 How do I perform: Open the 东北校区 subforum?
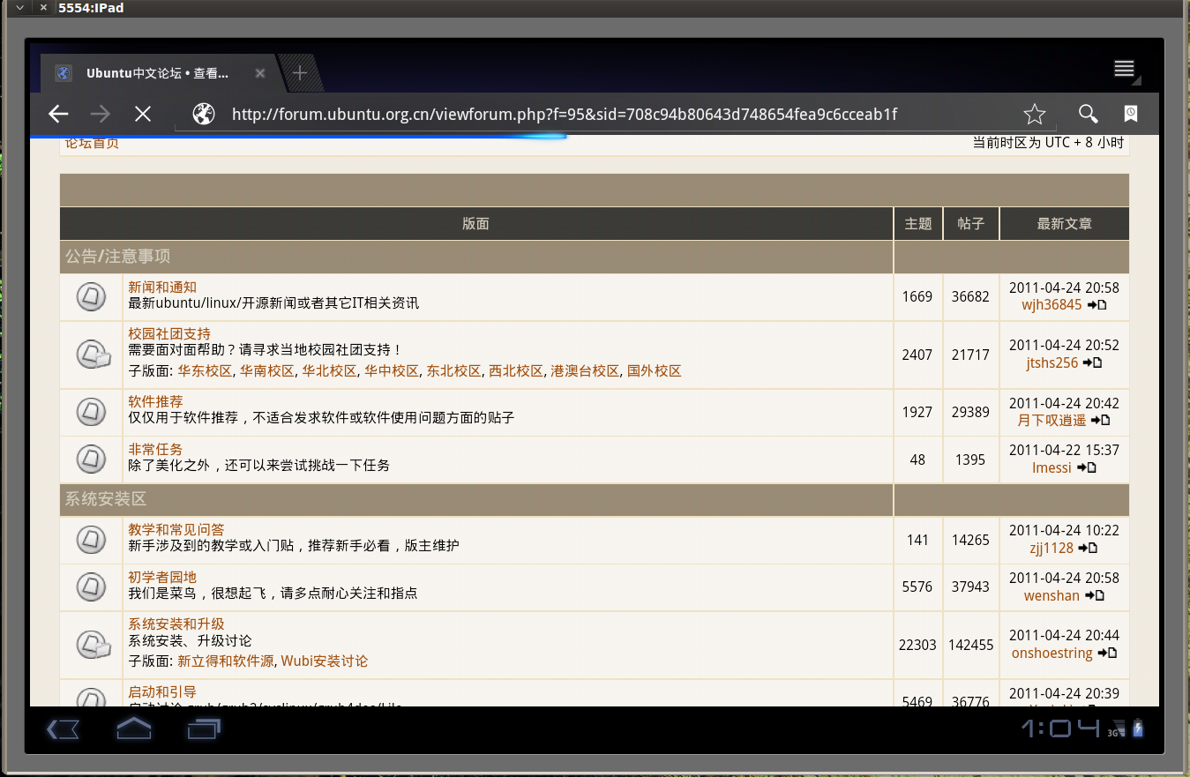coord(453,370)
